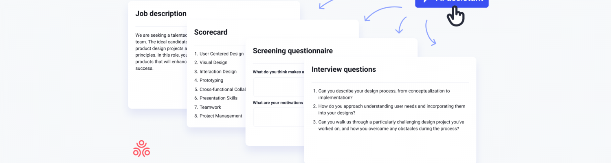This screenshot has height=163, width=611.
Task: Select Visual Design in the scorecard list
Action: tap(213, 62)
